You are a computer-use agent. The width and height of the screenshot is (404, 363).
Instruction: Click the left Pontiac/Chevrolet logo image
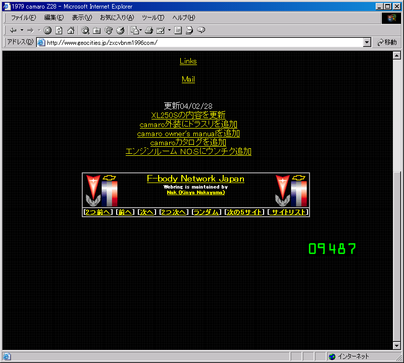pyautogui.click(x=102, y=191)
